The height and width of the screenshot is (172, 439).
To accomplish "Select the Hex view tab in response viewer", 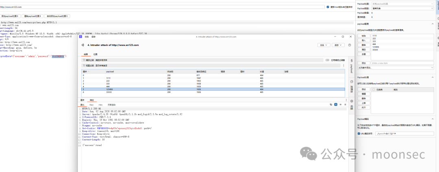I will click(100, 105).
